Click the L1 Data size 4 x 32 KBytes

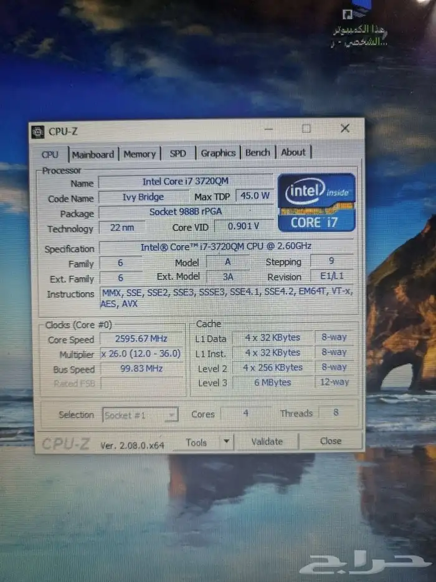coord(273,337)
